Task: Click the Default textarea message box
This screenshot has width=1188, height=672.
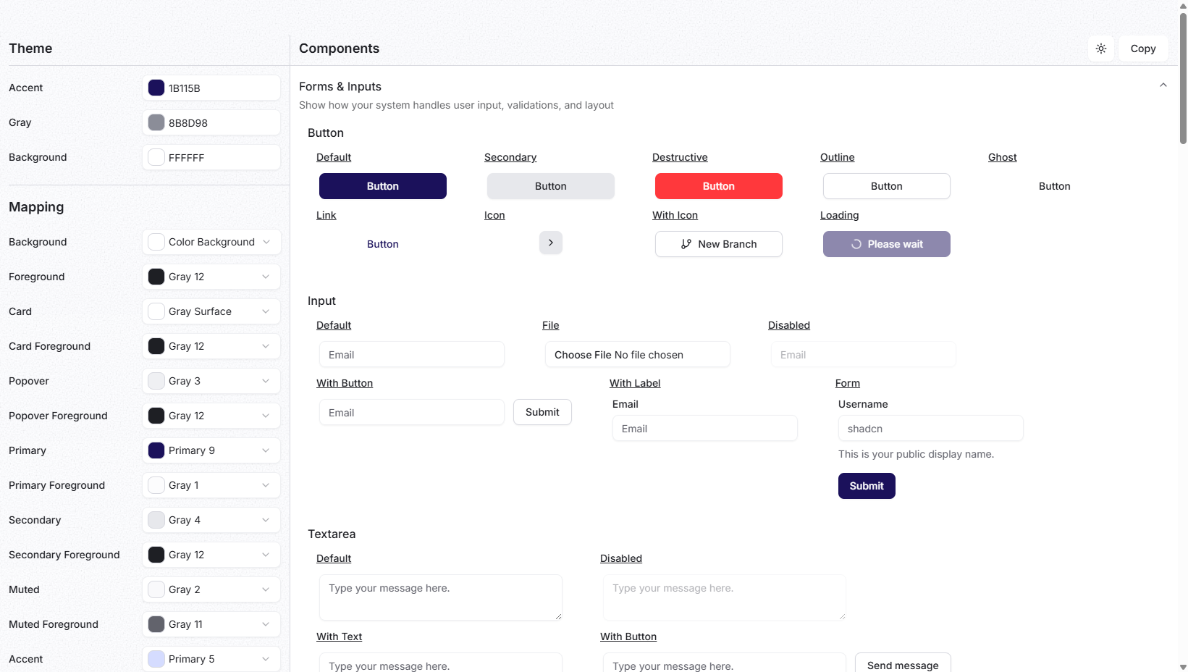Action: coord(440,597)
